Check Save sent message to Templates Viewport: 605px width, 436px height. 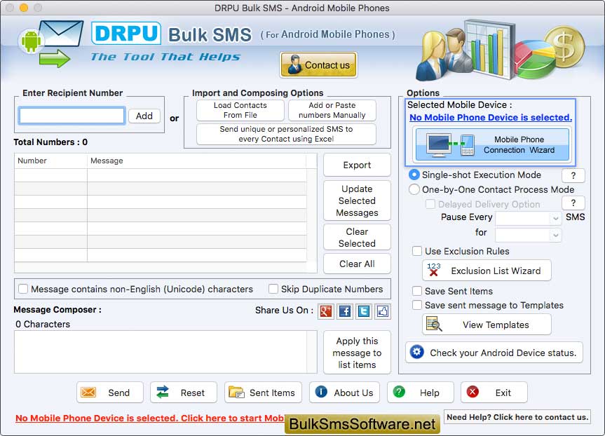click(417, 305)
